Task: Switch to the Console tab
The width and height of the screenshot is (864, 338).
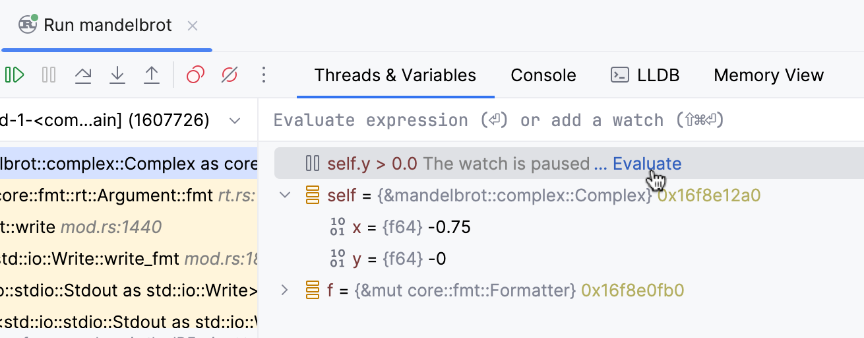Action: (x=543, y=75)
